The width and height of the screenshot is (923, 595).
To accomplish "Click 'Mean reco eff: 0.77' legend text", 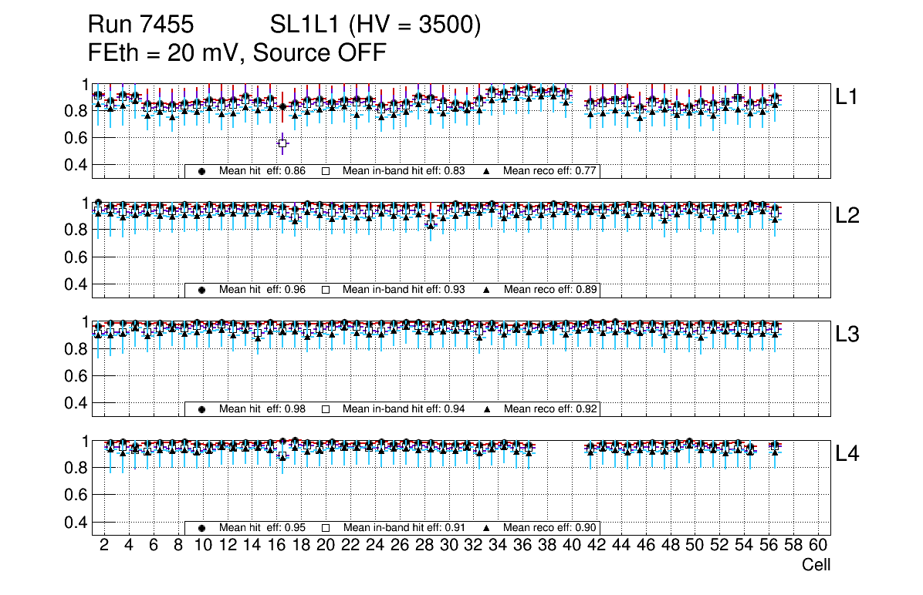I will (x=550, y=171).
